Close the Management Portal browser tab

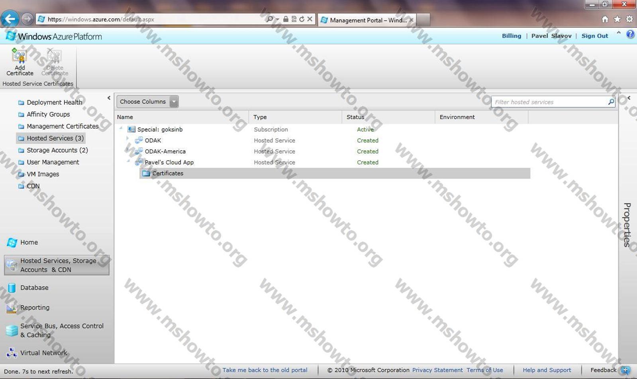(411, 20)
